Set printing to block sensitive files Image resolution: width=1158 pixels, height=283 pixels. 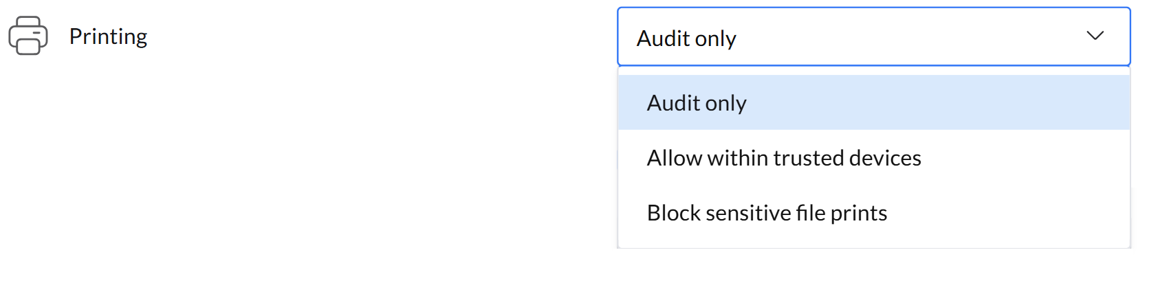[x=767, y=213]
